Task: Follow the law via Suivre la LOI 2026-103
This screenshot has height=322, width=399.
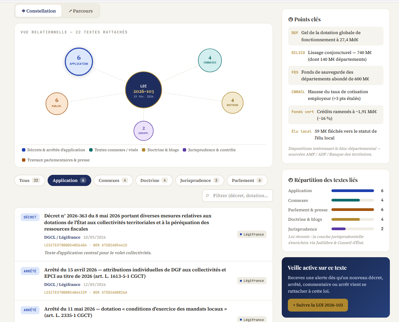Action: pos(318,305)
